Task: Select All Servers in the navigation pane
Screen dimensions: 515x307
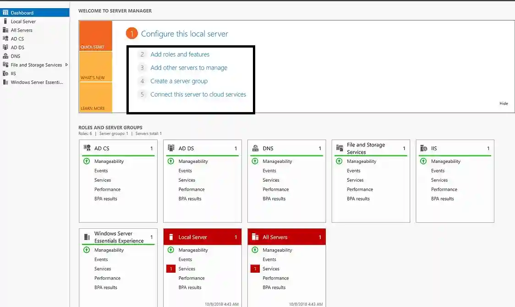Action: pyautogui.click(x=35, y=30)
